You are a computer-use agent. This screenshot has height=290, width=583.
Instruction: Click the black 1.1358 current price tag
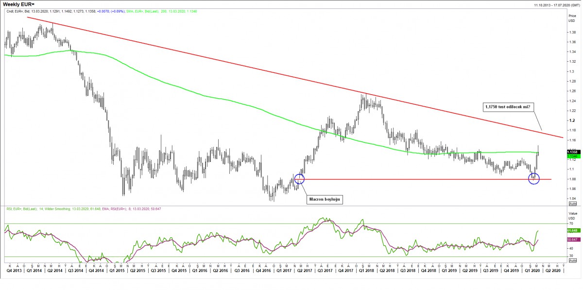pyautogui.click(x=572, y=152)
